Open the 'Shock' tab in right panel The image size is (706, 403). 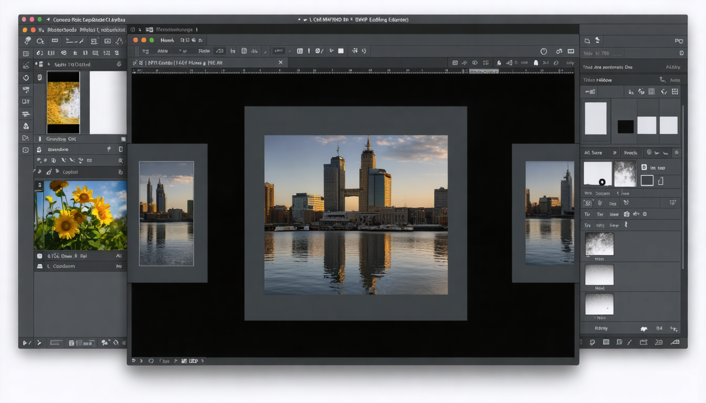631,153
